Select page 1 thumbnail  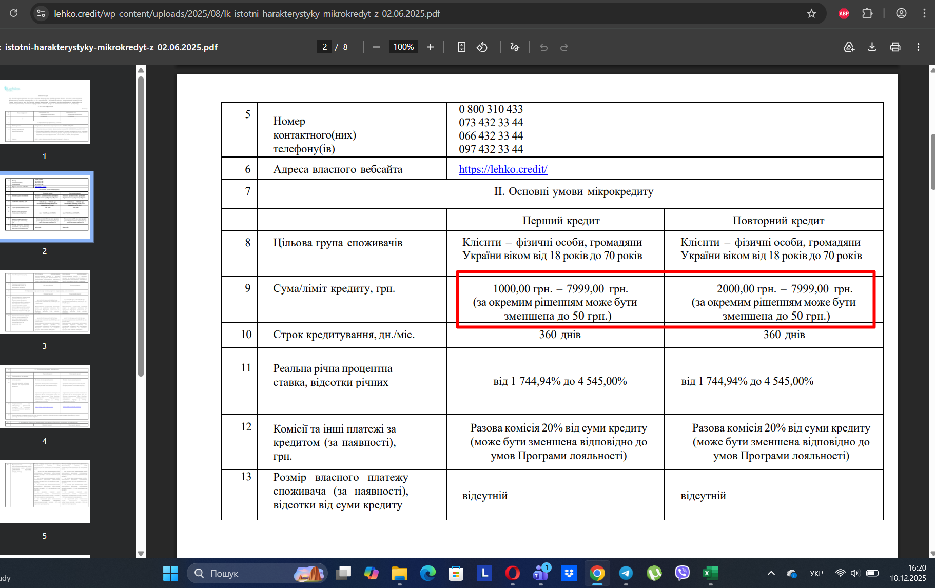[45, 112]
